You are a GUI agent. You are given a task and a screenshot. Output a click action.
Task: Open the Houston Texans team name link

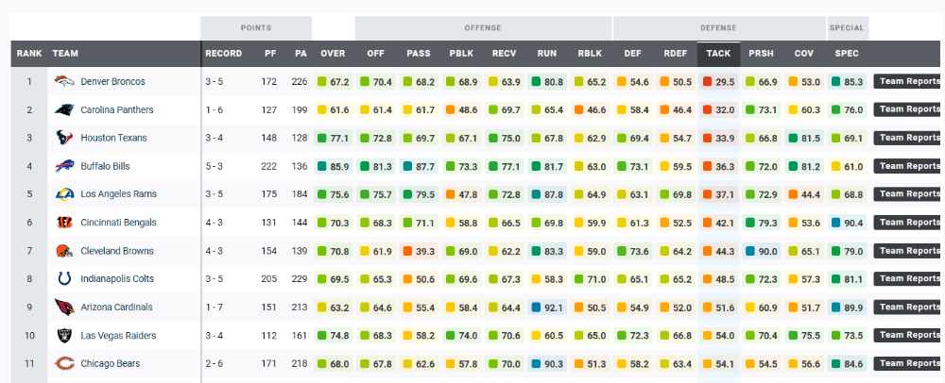click(114, 138)
